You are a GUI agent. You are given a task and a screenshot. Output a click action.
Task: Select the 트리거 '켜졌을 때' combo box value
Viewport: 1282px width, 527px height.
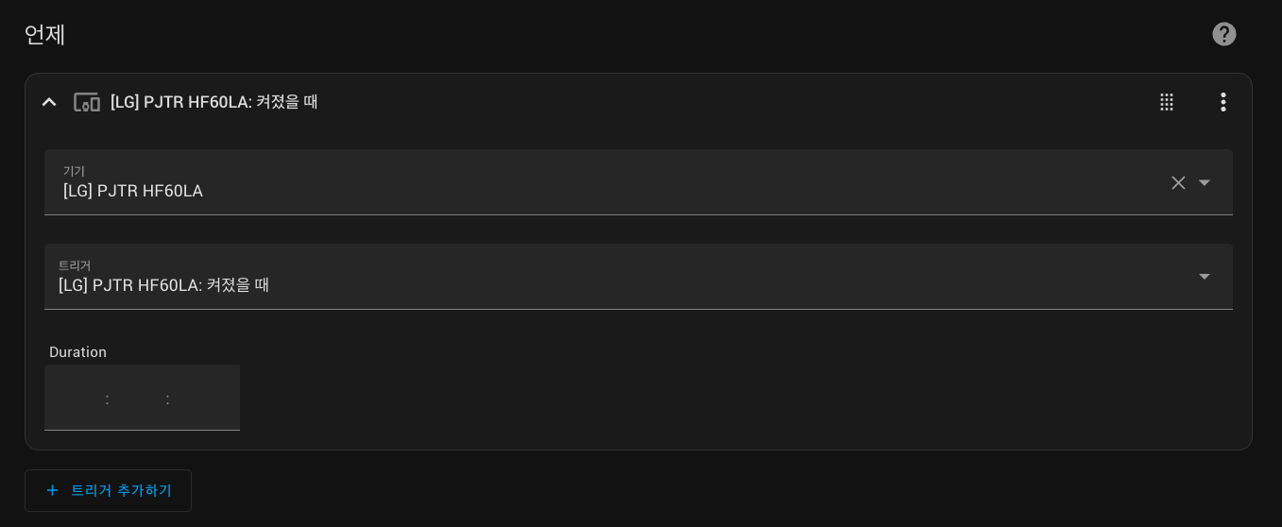[567, 284]
